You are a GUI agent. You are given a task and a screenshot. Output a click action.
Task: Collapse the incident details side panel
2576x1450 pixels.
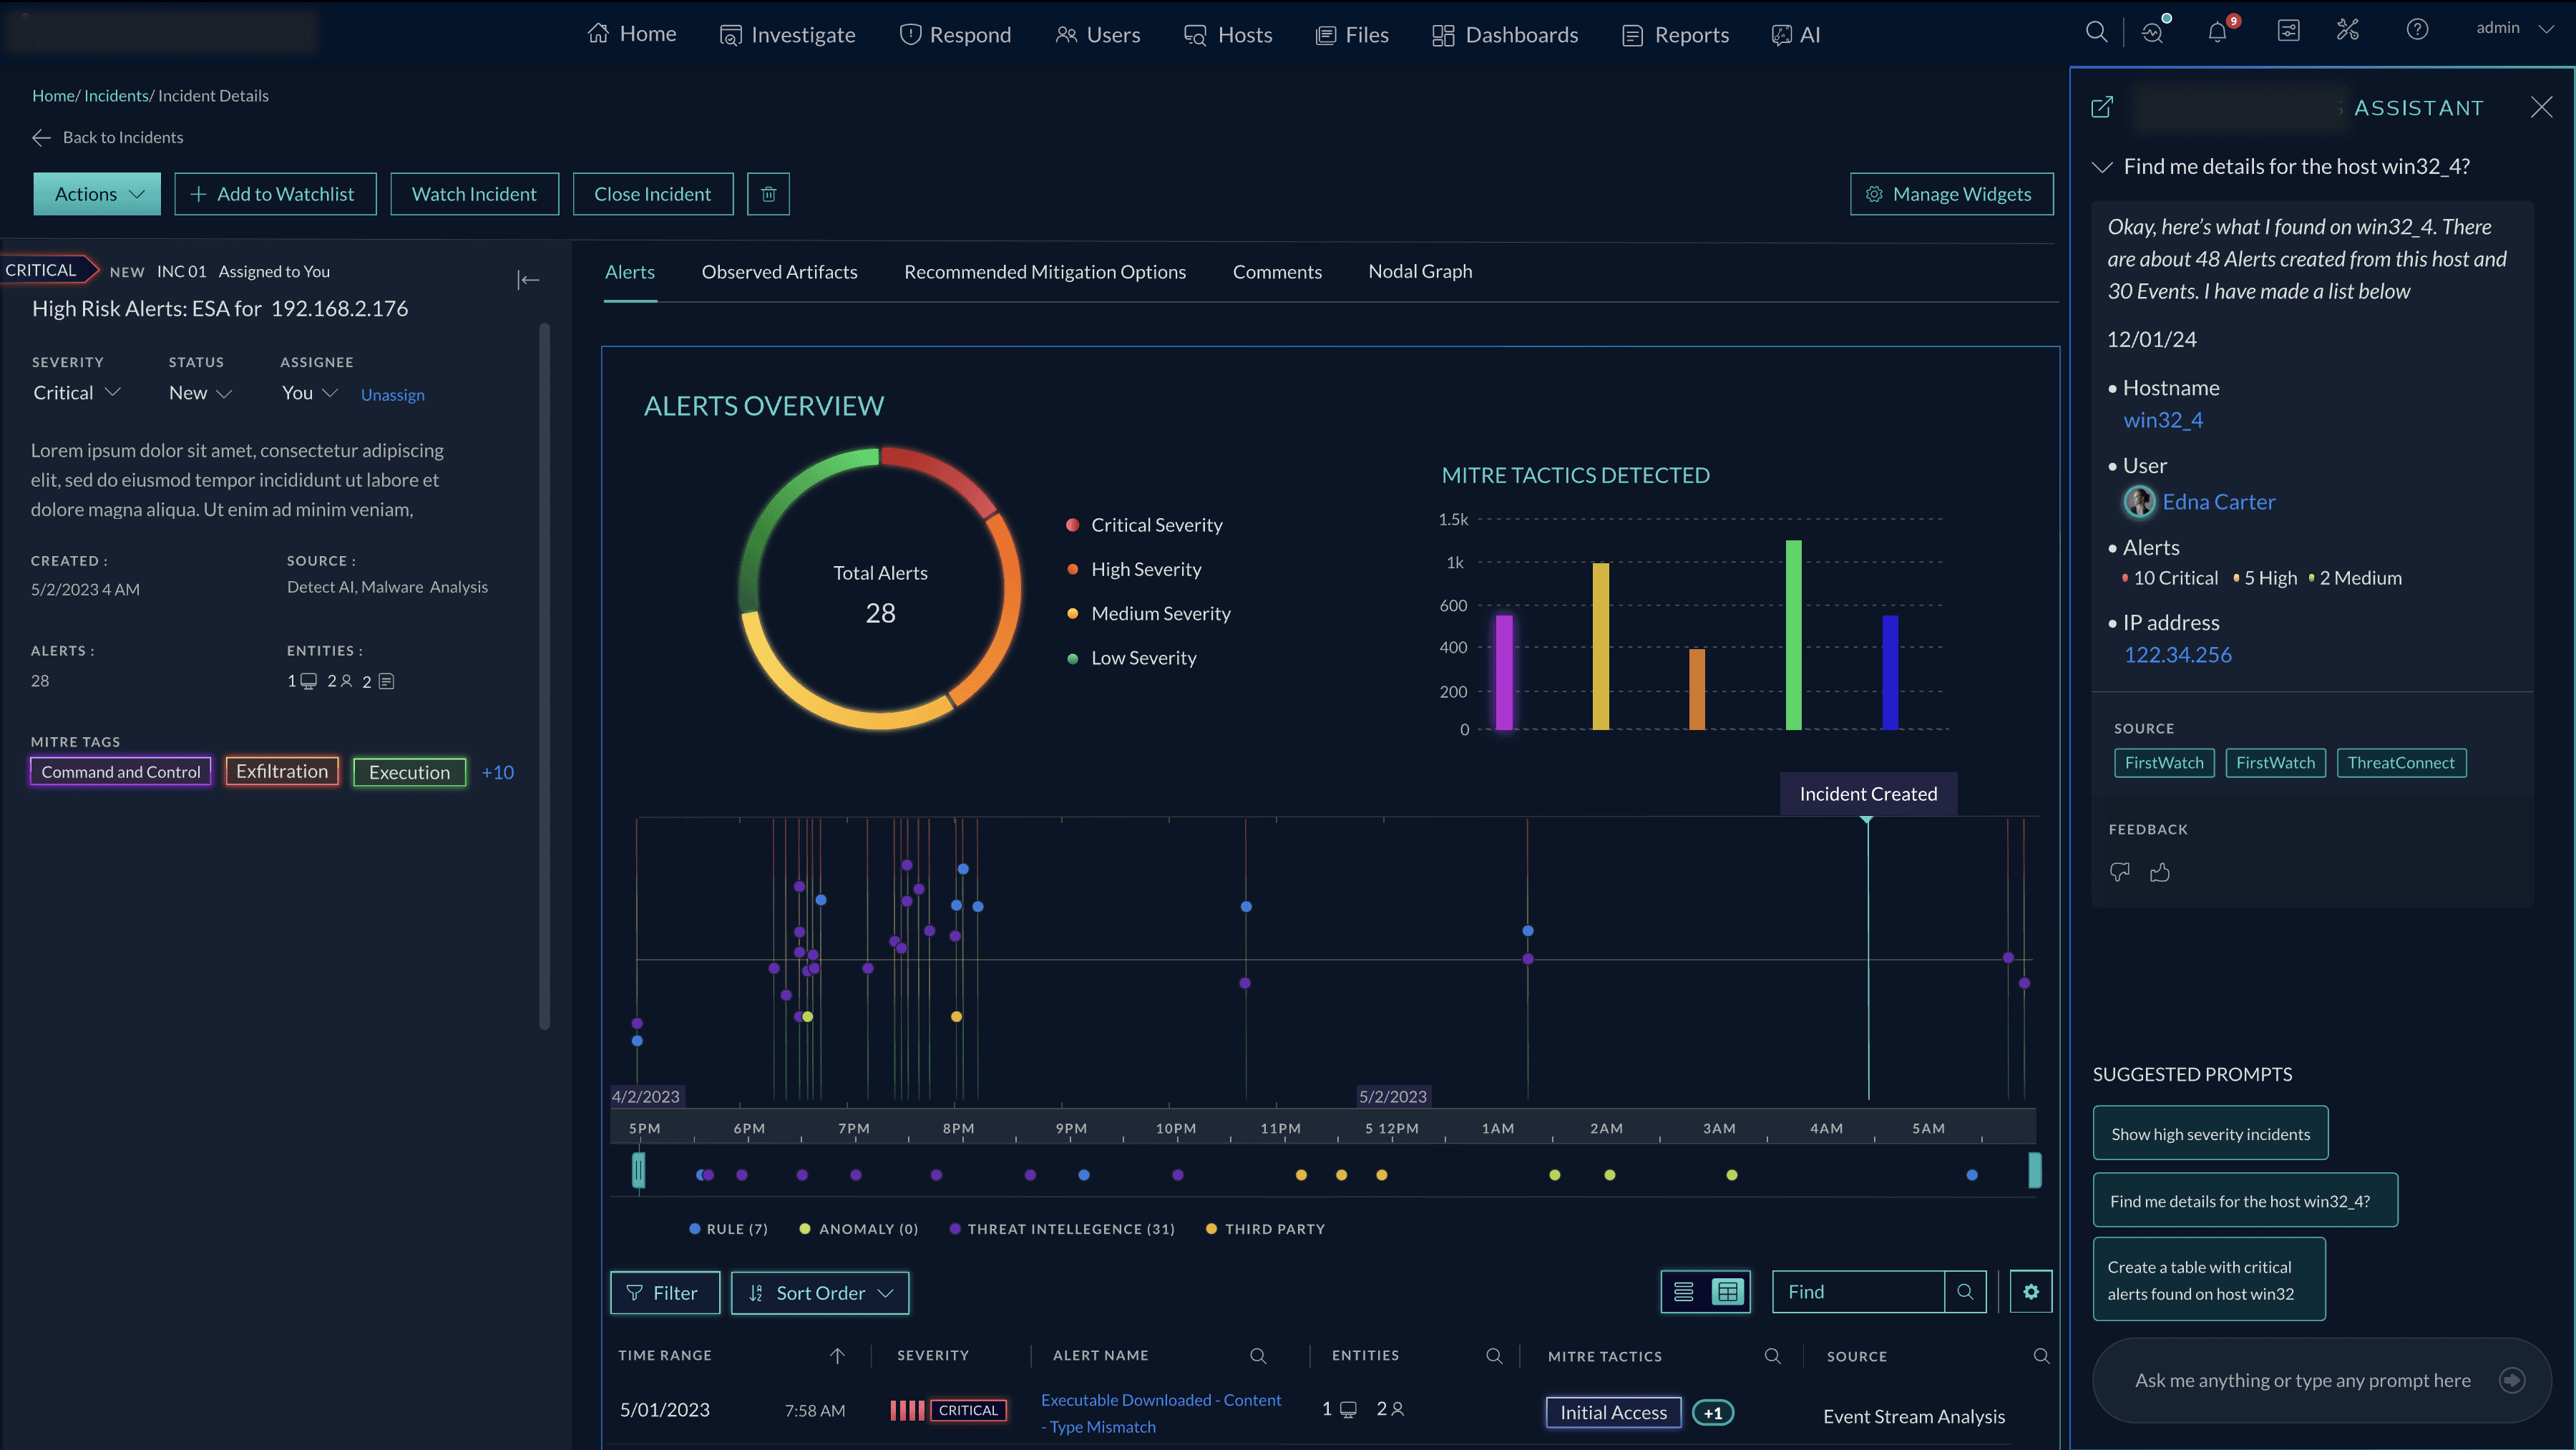click(x=528, y=280)
